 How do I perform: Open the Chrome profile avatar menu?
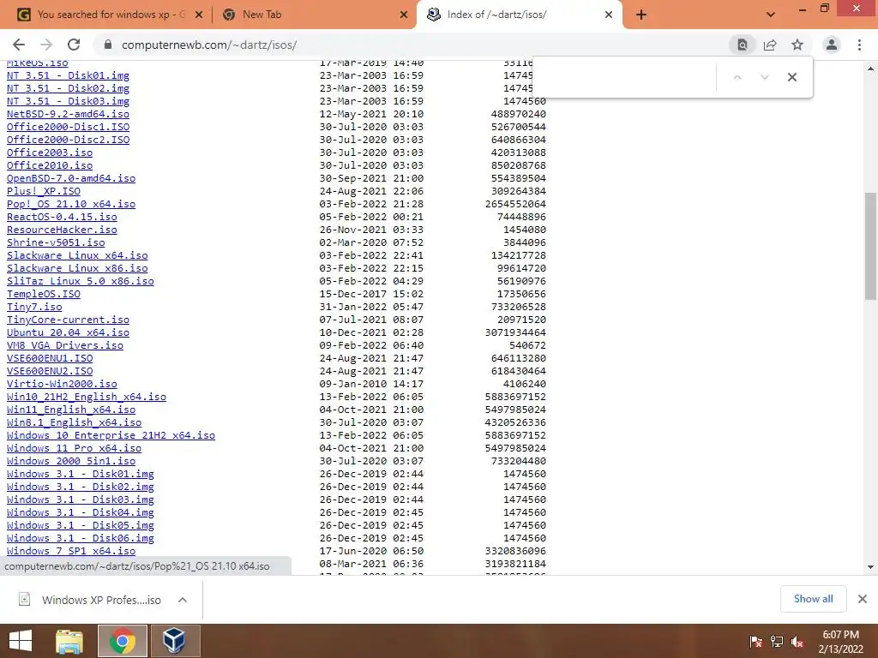coord(832,45)
